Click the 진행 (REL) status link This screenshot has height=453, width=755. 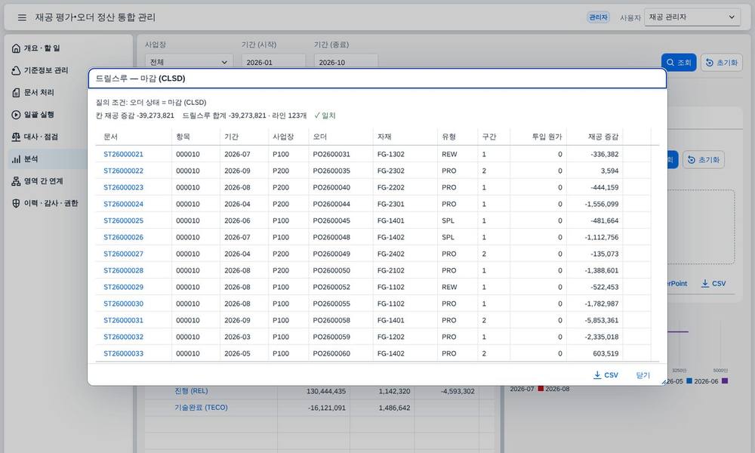(x=191, y=391)
